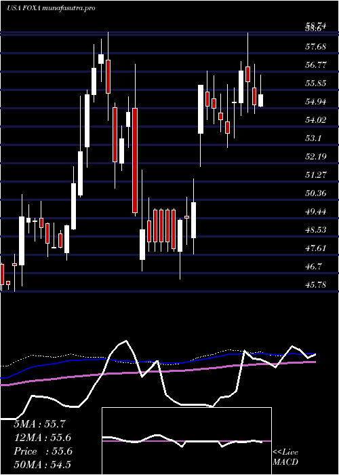
Task: Click the 51.27 price level label
Action: (x=316, y=174)
